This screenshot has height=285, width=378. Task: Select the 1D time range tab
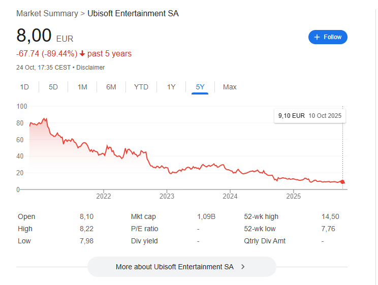pos(24,87)
